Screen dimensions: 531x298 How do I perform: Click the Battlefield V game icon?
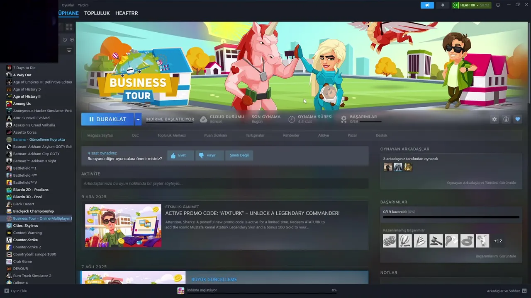(x=9, y=183)
